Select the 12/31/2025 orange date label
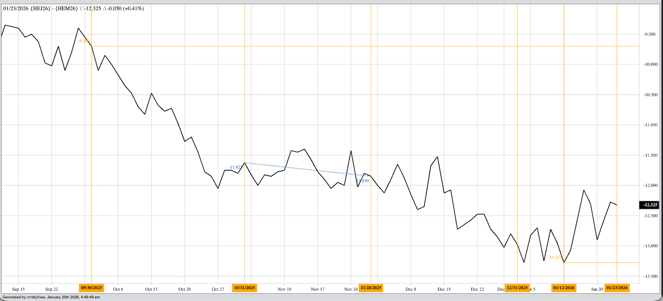This screenshot has width=663, height=301. tap(517, 288)
